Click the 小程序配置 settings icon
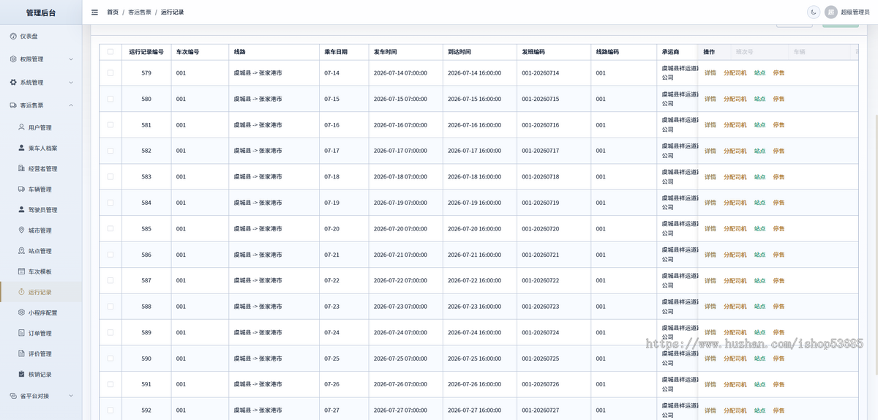 point(21,312)
